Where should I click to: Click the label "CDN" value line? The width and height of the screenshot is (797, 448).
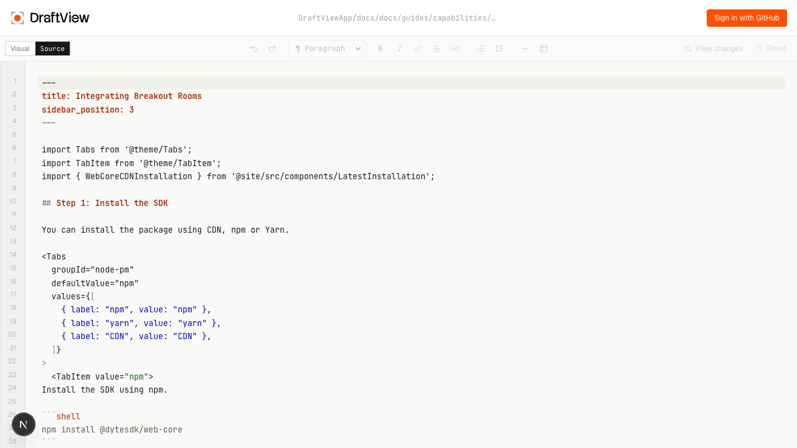coord(136,337)
